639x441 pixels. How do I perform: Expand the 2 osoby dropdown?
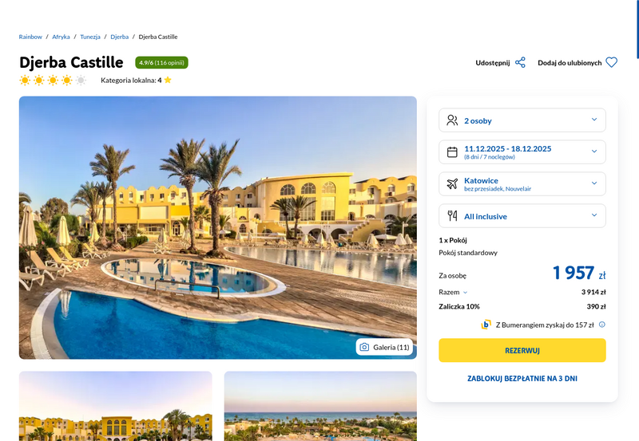tap(522, 120)
